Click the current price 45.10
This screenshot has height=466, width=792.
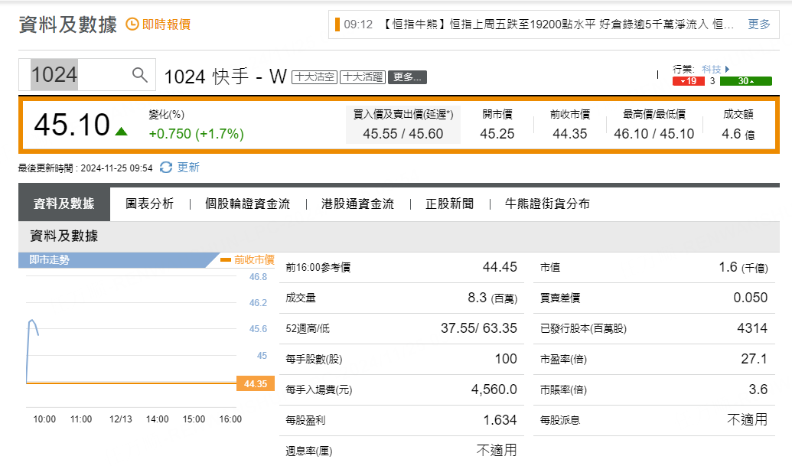point(72,125)
